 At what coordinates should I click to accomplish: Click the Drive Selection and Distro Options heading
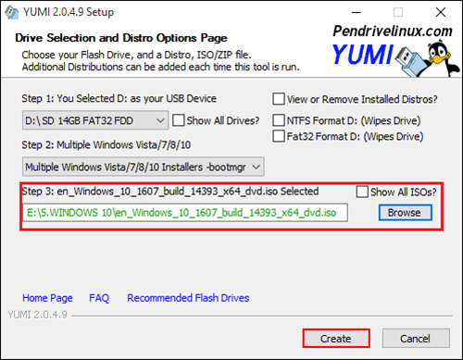[121, 38]
